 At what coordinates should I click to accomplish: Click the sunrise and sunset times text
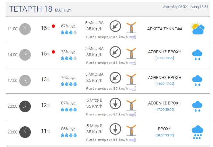tap(186, 6)
